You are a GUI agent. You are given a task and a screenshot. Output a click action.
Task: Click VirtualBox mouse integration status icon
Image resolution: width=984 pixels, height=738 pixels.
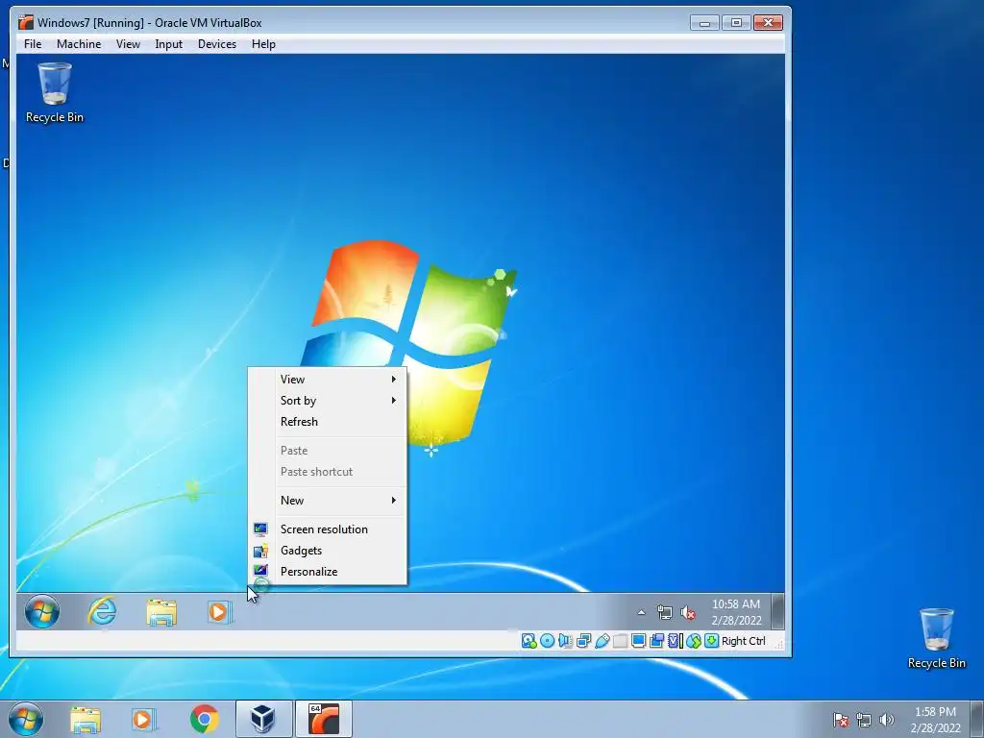click(x=694, y=641)
